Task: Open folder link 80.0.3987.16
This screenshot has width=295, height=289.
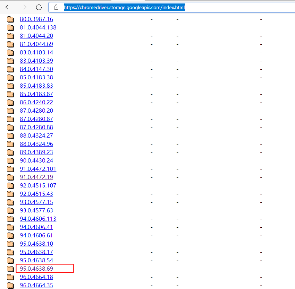Action: click(36, 19)
